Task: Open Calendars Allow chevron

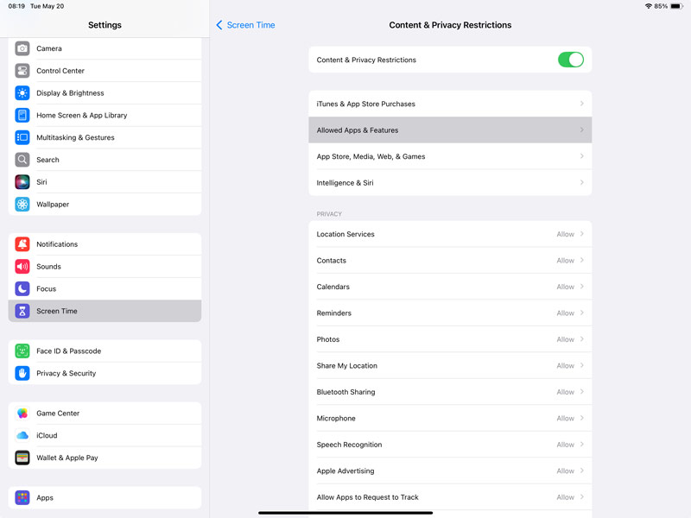Action: click(x=581, y=287)
